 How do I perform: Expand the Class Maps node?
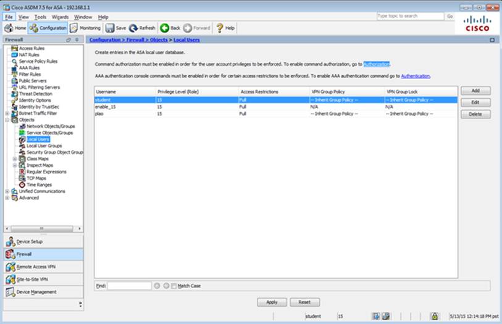click(14, 159)
